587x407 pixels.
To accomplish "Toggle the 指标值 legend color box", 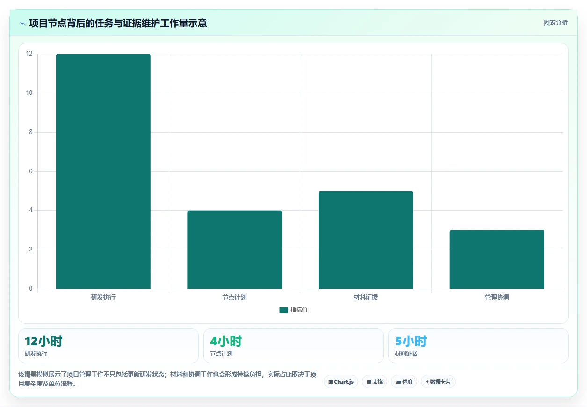I will (x=283, y=310).
